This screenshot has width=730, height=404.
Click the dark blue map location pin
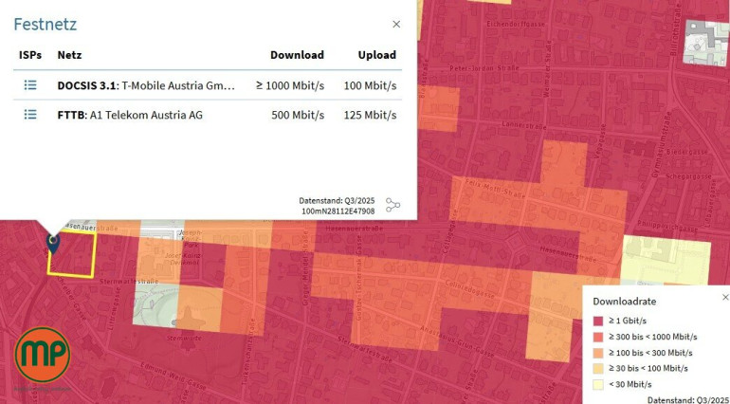pyautogui.click(x=53, y=243)
